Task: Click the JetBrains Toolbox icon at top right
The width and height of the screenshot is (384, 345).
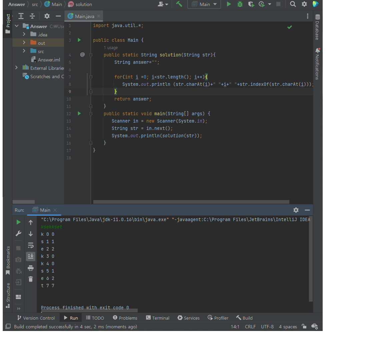Action: [315, 4]
